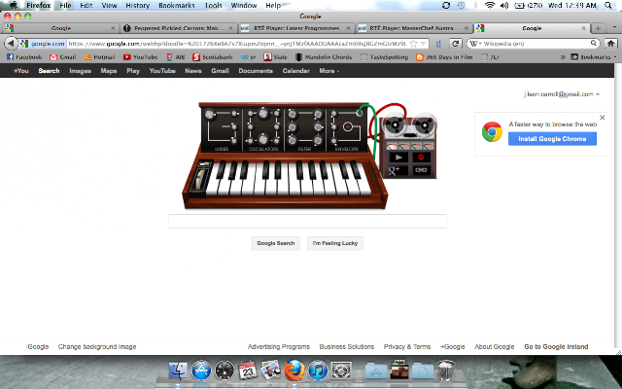Image resolution: width=622 pixels, height=389 pixels.
Task: Click the Spotlight search icon in the menu bar
Action: coord(608,5)
